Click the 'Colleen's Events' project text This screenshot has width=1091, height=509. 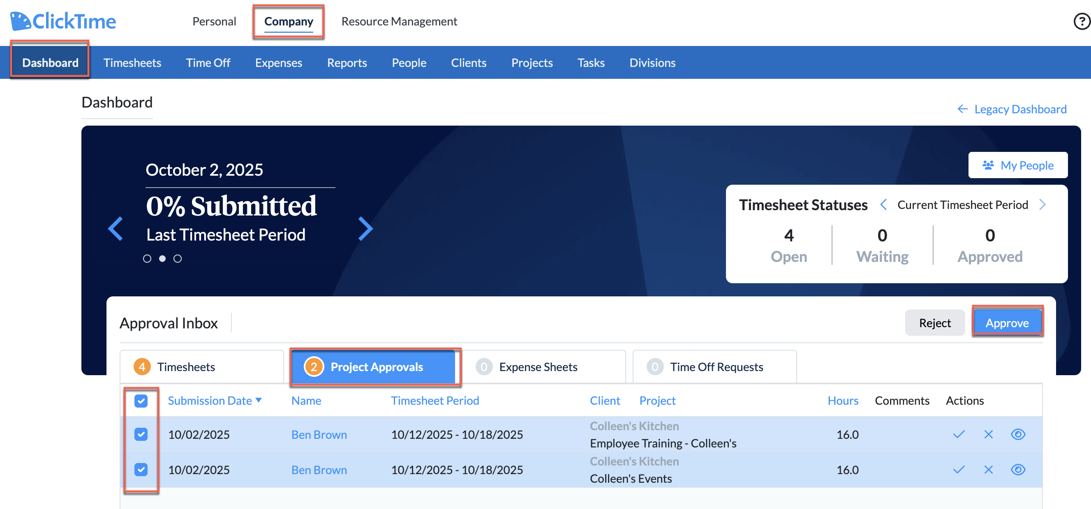point(631,478)
